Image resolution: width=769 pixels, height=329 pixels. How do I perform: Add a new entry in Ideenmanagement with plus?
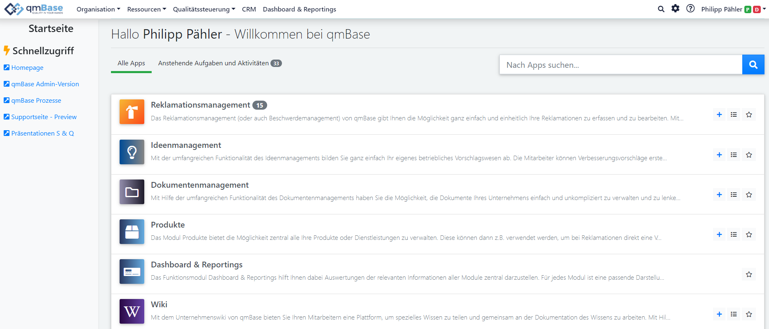[719, 155]
